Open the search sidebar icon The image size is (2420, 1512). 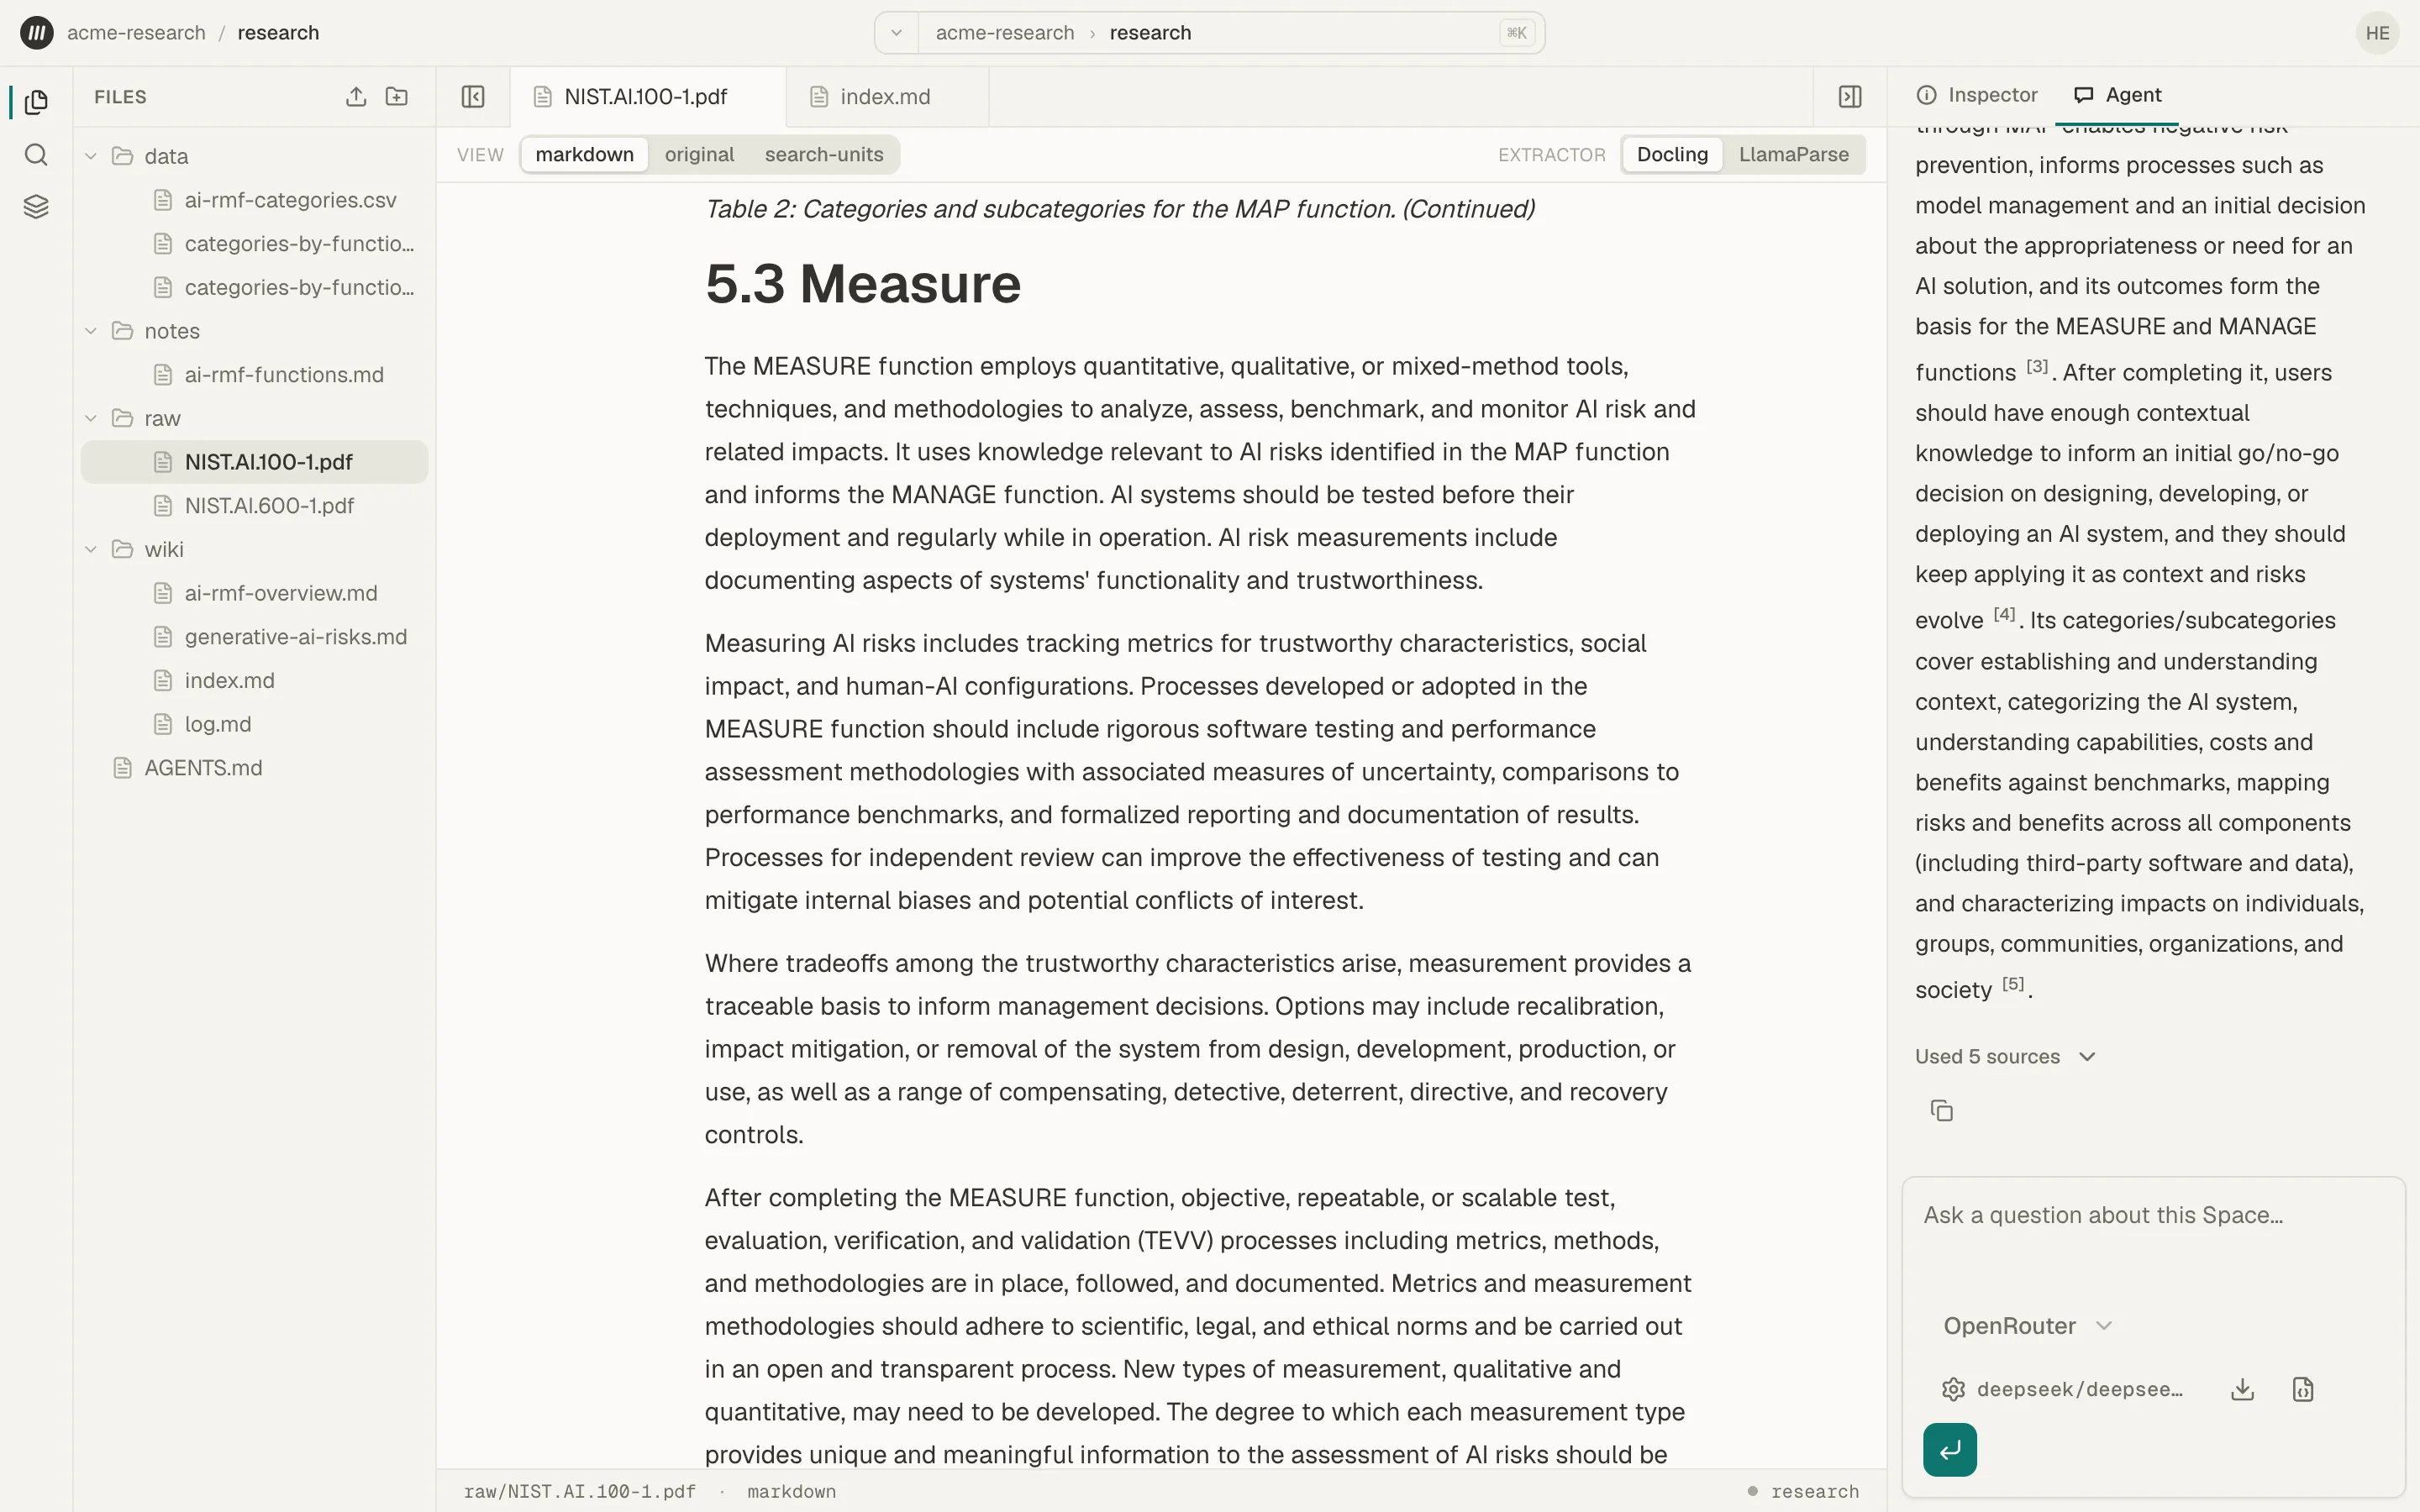(36, 155)
